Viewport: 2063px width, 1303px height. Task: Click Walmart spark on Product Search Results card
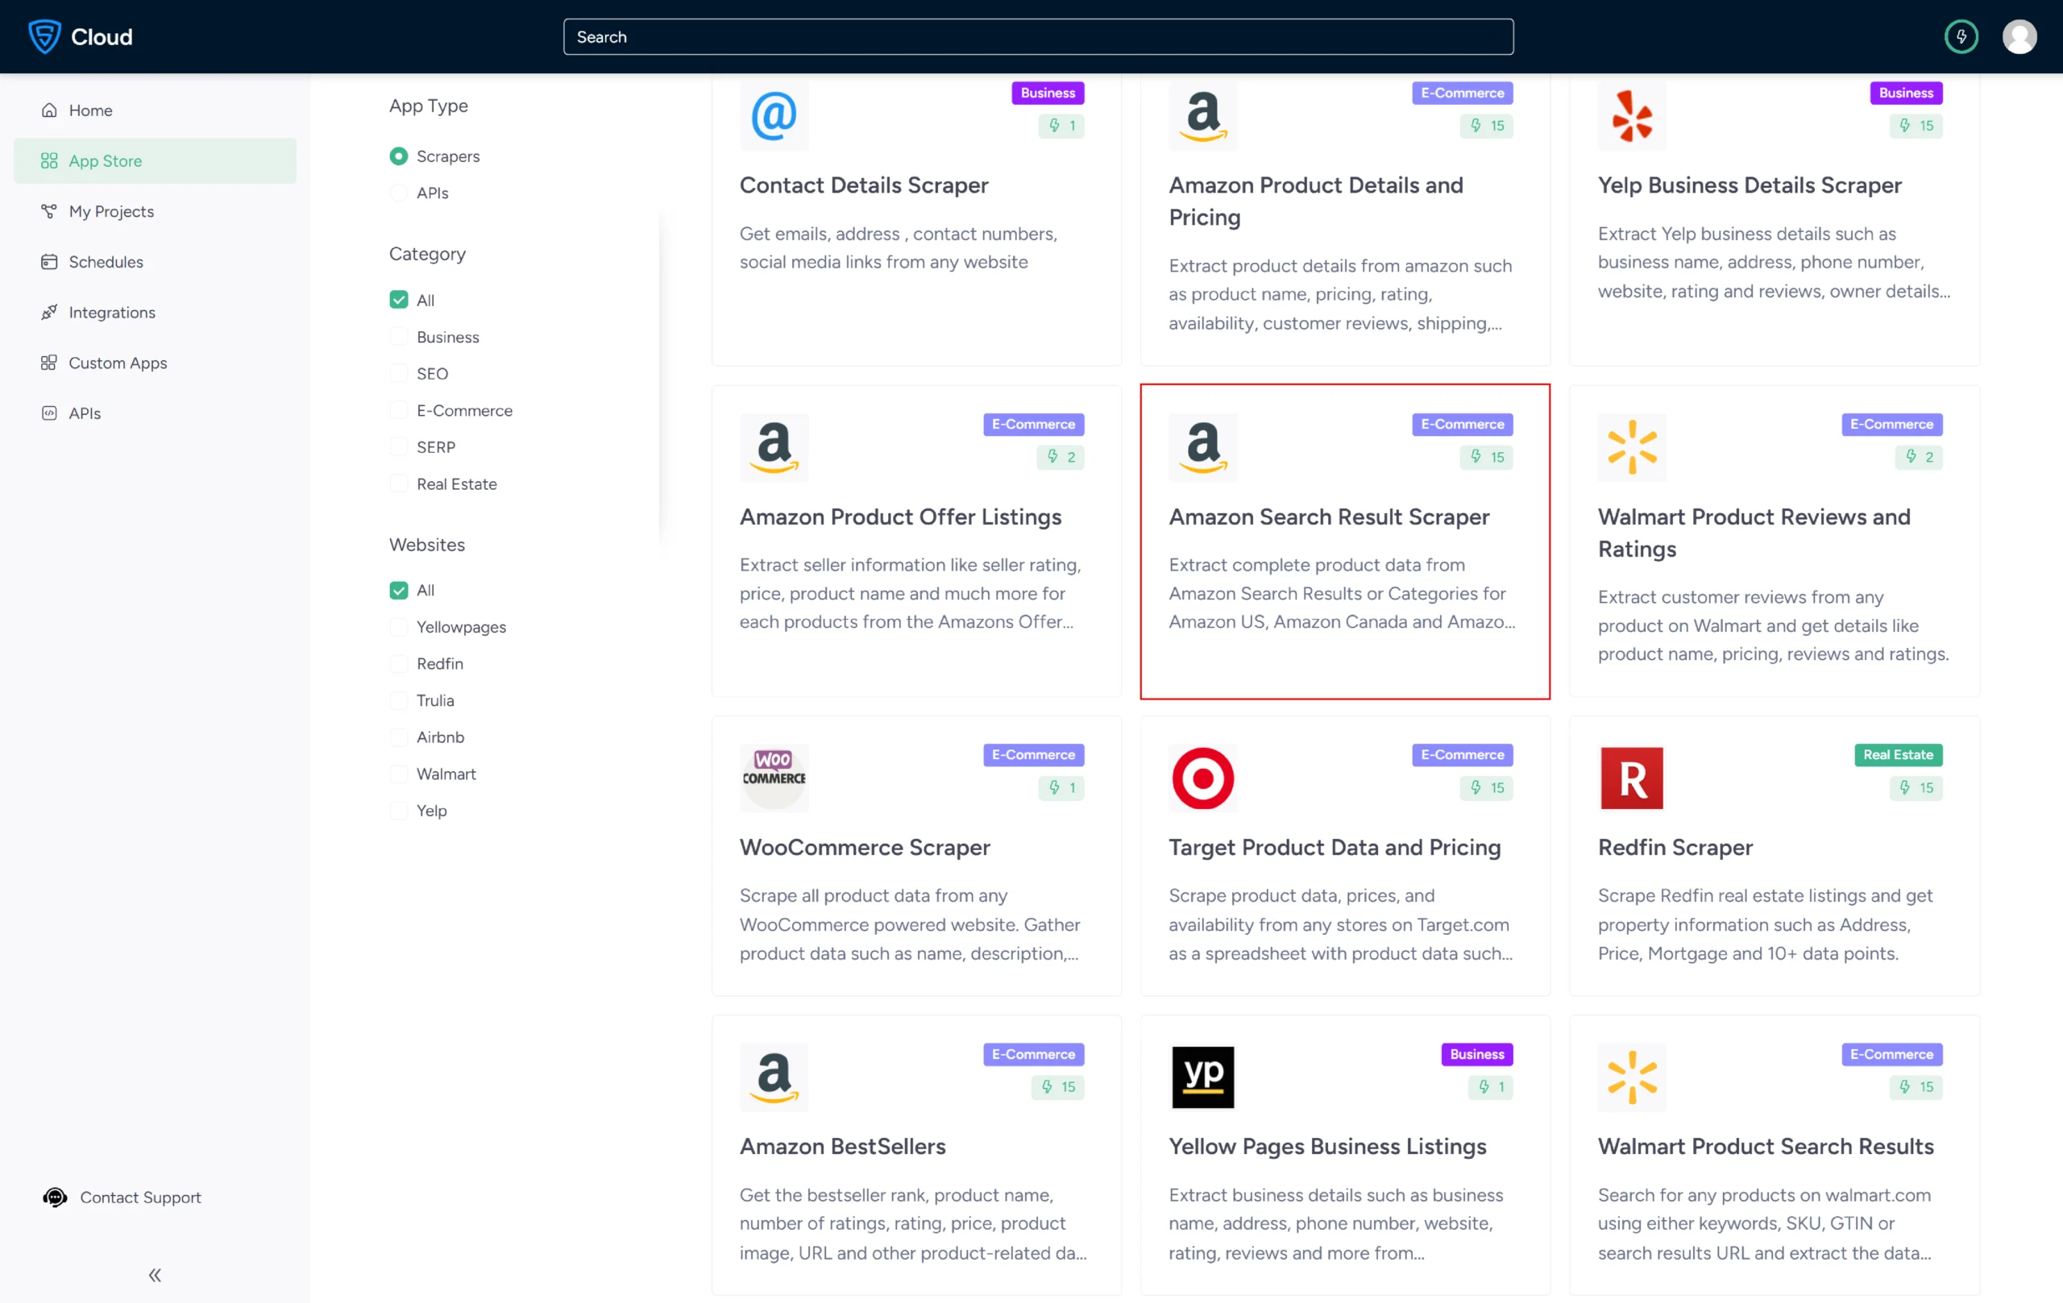pos(1632,1077)
